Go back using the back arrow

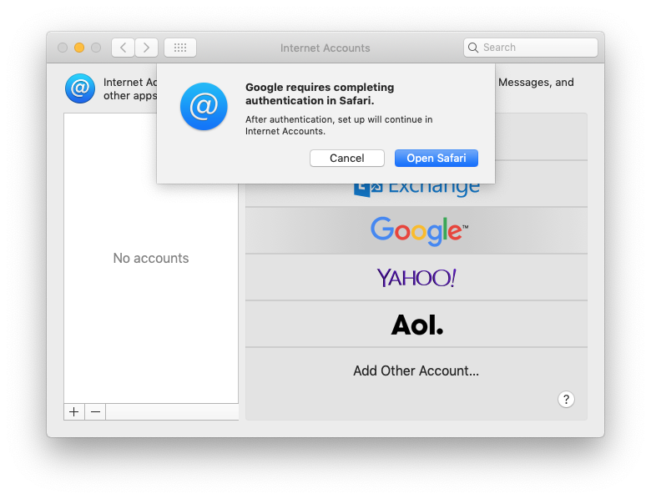[x=123, y=48]
